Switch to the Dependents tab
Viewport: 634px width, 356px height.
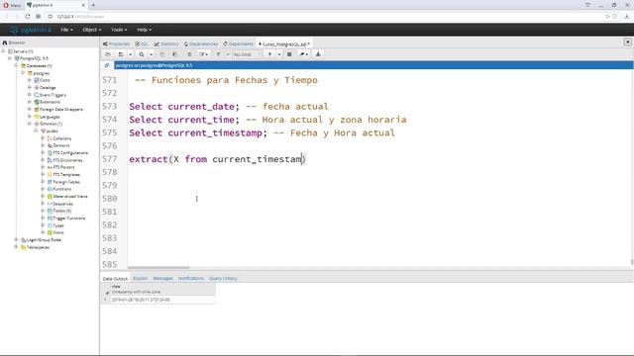coord(239,44)
